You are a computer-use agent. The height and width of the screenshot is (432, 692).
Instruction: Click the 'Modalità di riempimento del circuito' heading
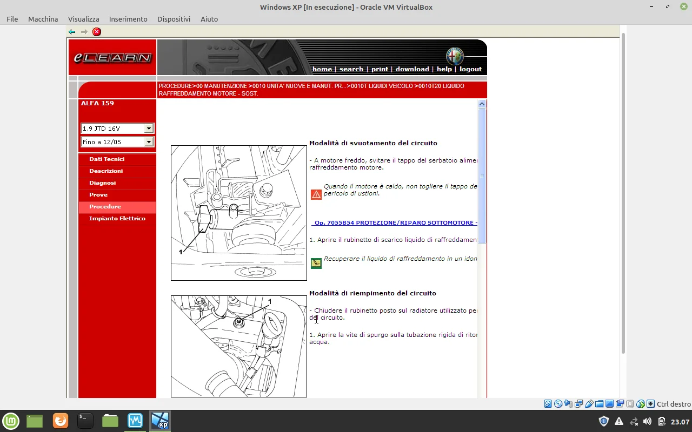tap(372, 293)
